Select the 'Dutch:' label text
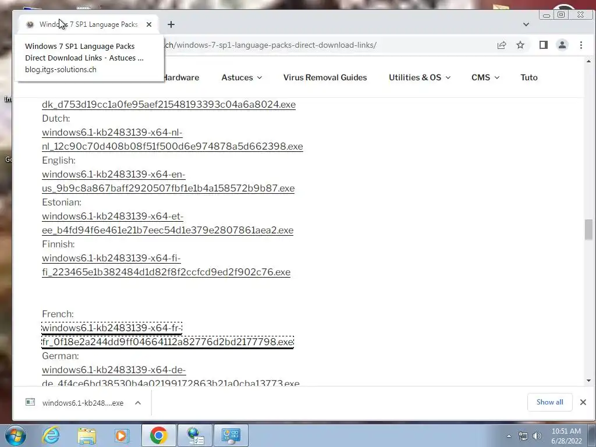Screen dimensions: 596x447 click(x=56, y=118)
